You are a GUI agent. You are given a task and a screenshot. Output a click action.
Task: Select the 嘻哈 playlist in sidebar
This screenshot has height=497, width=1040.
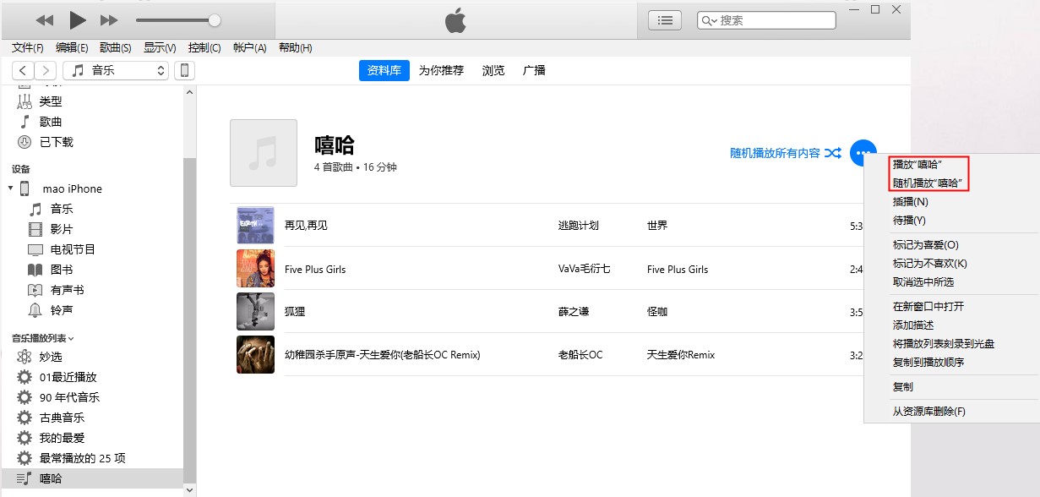click(92, 478)
